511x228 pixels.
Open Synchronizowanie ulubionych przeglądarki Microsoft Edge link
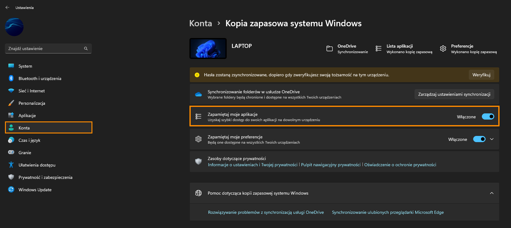[x=388, y=212]
